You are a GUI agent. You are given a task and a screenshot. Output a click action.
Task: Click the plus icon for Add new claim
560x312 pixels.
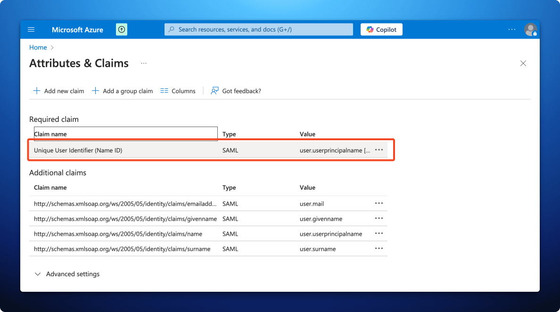click(37, 91)
